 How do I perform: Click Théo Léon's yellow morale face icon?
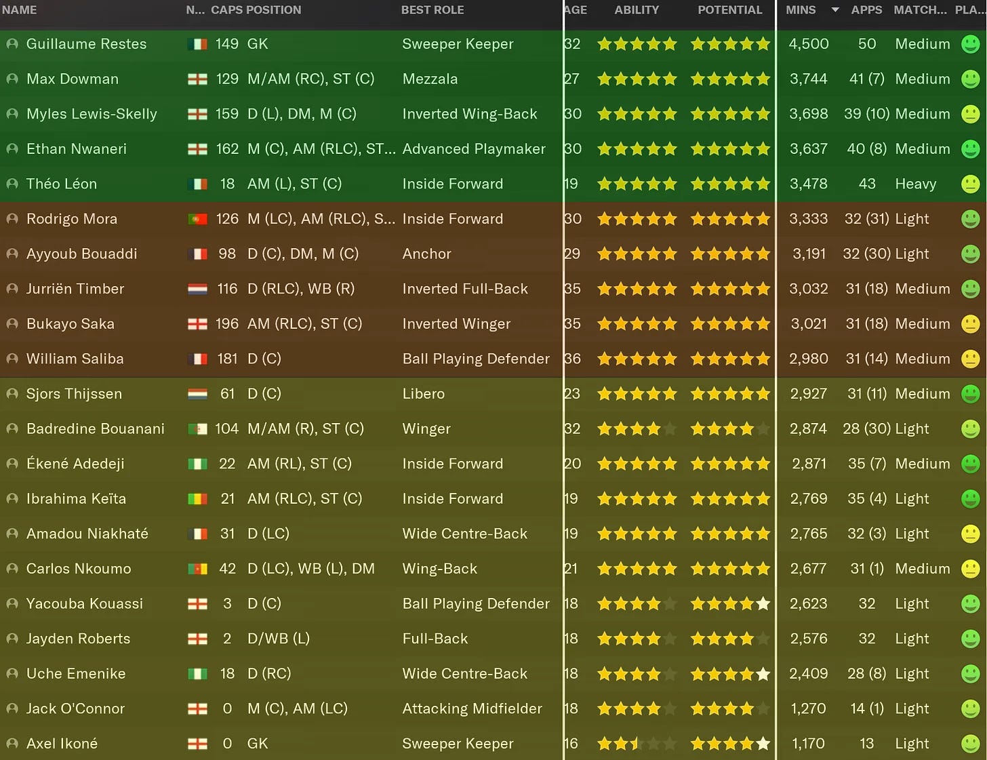click(971, 184)
